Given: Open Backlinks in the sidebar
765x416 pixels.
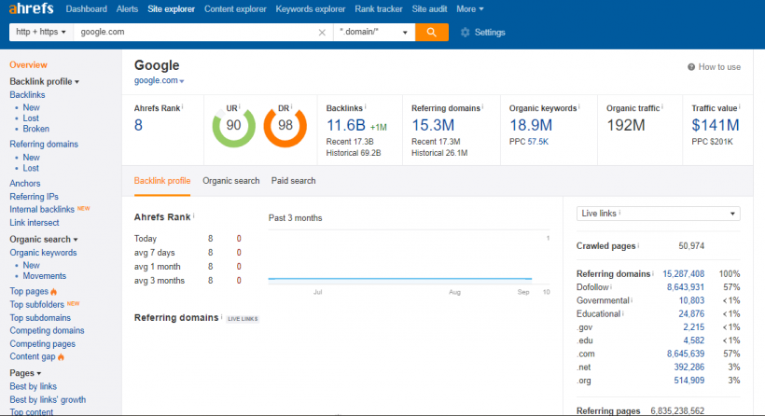Looking at the screenshot, I should click(x=27, y=94).
